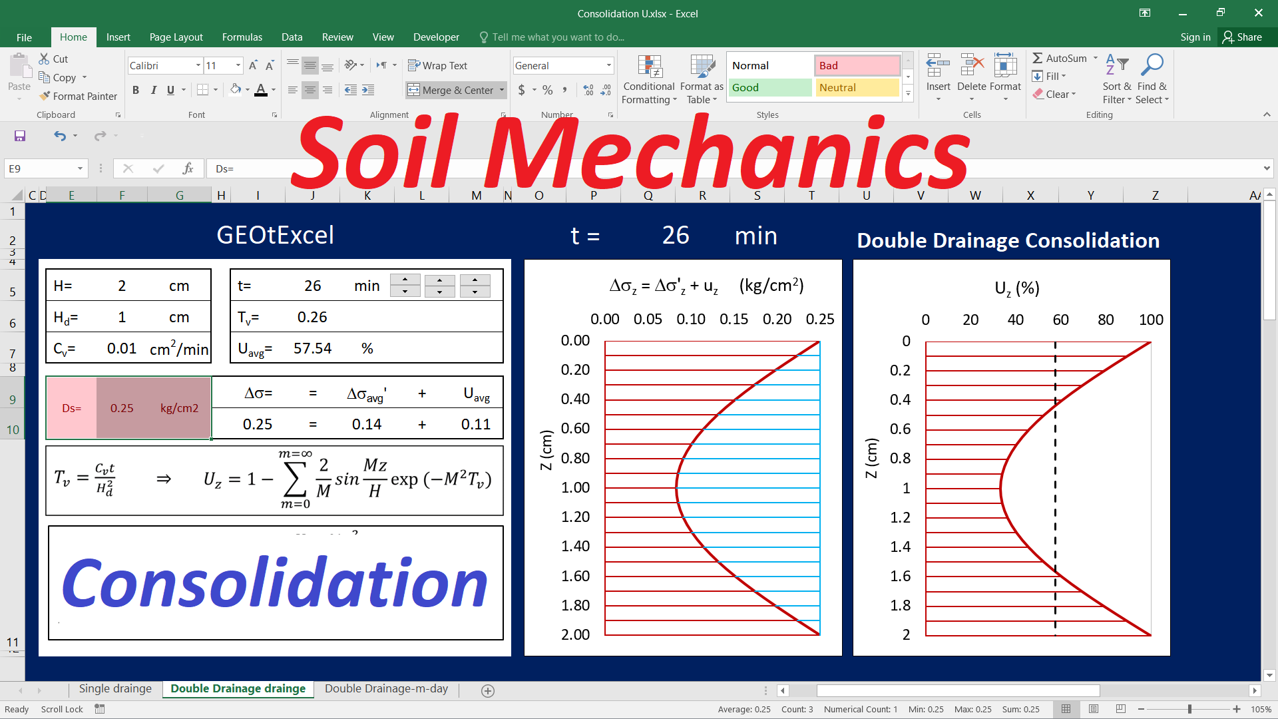Click the Decrease Decimal icon

(606, 90)
